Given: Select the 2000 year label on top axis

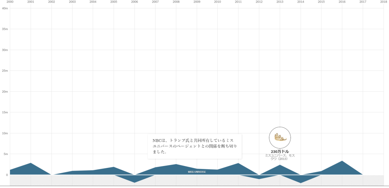Looking at the screenshot, I should (10, 2).
